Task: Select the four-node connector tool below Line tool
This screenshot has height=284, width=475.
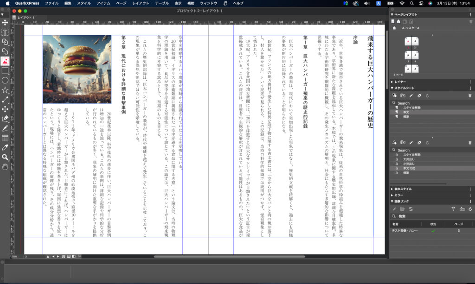Action: tap(5, 109)
